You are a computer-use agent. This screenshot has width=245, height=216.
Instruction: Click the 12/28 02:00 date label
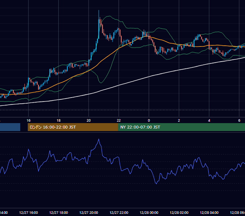point(179,212)
